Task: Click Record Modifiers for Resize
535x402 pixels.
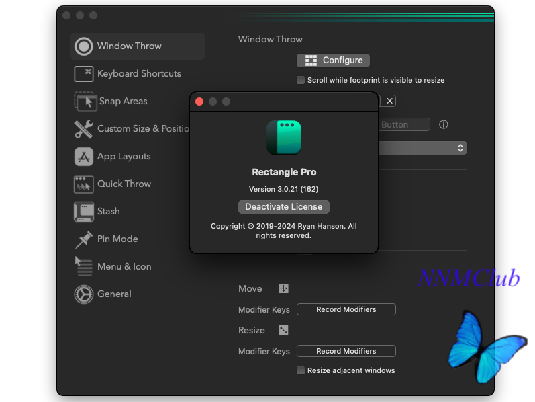Action: tap(346, 351)
